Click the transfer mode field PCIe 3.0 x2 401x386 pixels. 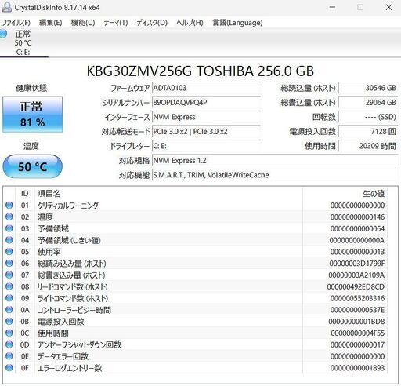206,131
